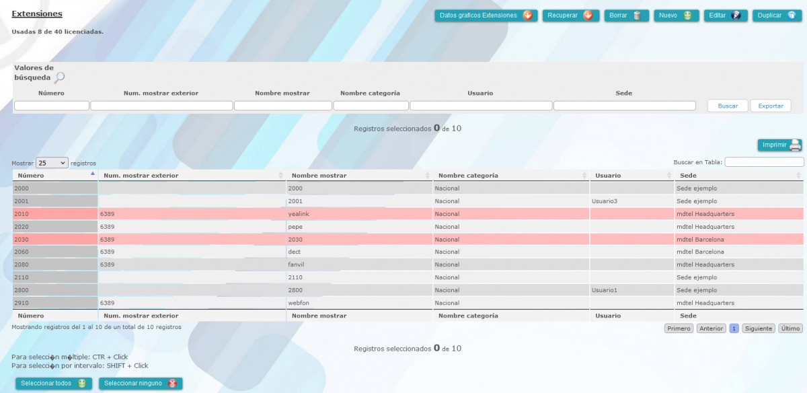This screenshot has height=393, width=807.
Task: Click the Datos graficos Extensiones button
Action: click(486, 15)
